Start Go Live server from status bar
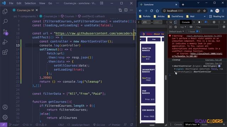227x127 pixels. [99, 125]
